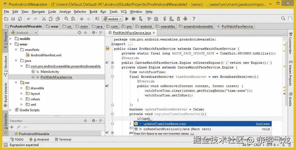Expand the mobile module node
The width and height of the screenshot is (296, 150).
click(x=11, y=39)
